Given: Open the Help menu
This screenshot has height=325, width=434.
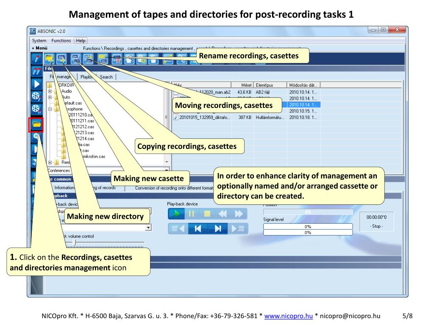Looking at the screenshot, I should pos(81,41).
